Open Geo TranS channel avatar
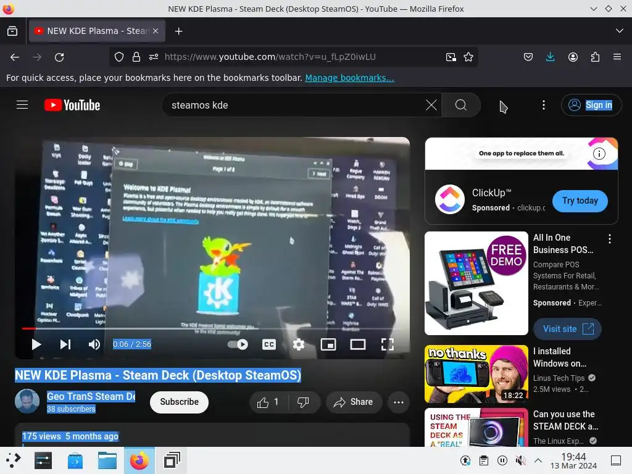The image size is (632, 474). click(27, 401)
